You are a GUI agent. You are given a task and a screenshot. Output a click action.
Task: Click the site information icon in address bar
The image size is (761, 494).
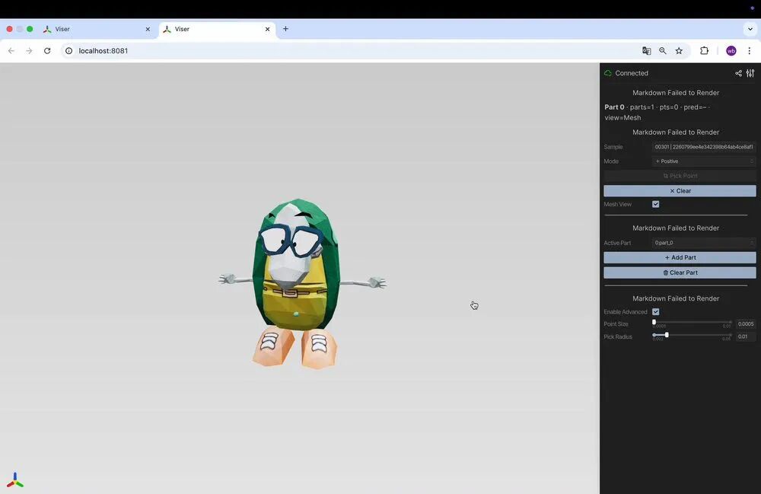point(69,50)
